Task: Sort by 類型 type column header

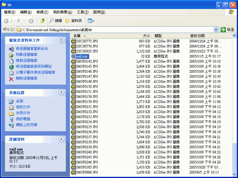Action: [x=170, y=36]
